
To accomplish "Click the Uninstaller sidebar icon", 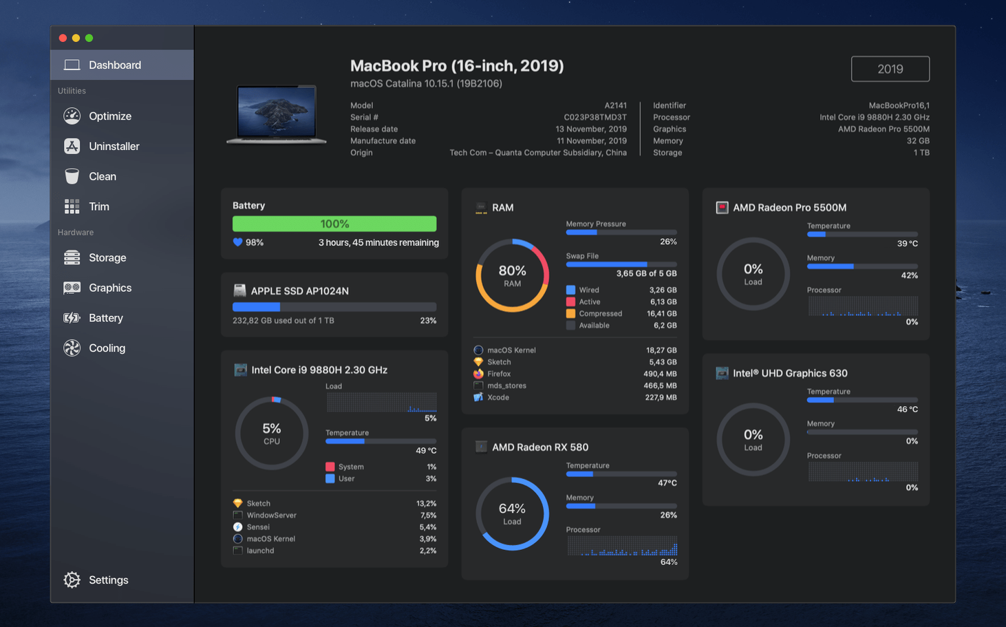I will [72, 146].
